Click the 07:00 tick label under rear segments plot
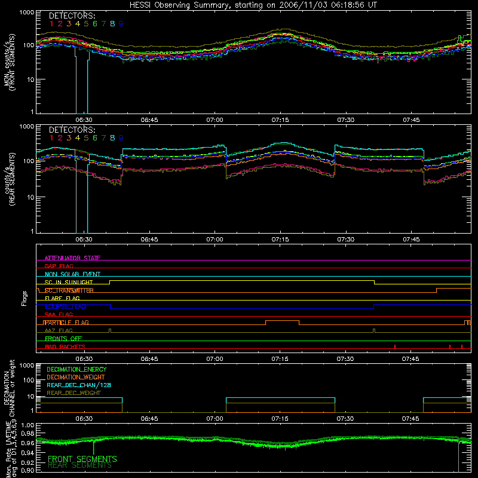 [x=215, y=240]
